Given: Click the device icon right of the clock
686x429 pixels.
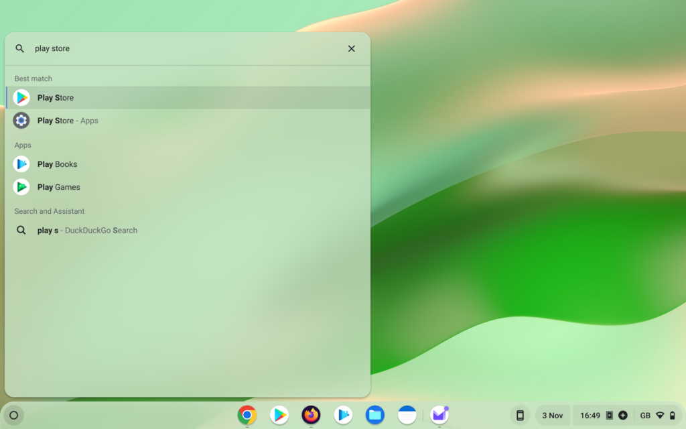Looking at the screenshot, I should [x=610, y=416].
